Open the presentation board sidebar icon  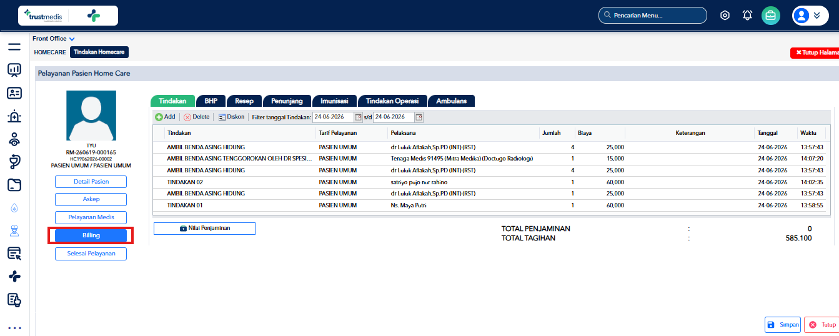[14, 69]
